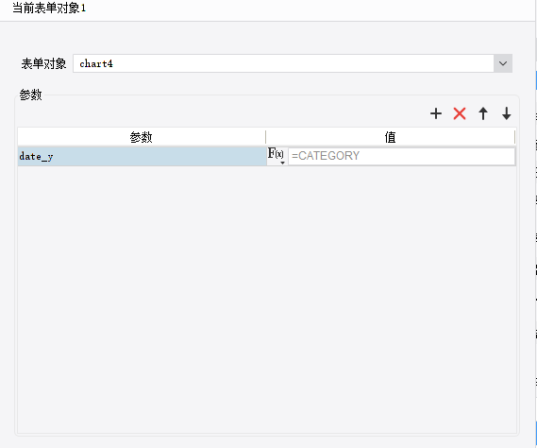Add a new parameter with plus icon
The height and width of the screenshot is (448, 537).
[x=436, y=113]
